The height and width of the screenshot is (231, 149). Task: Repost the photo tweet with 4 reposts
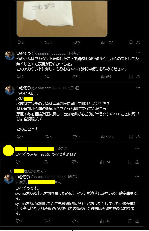(x=48, y=43)
